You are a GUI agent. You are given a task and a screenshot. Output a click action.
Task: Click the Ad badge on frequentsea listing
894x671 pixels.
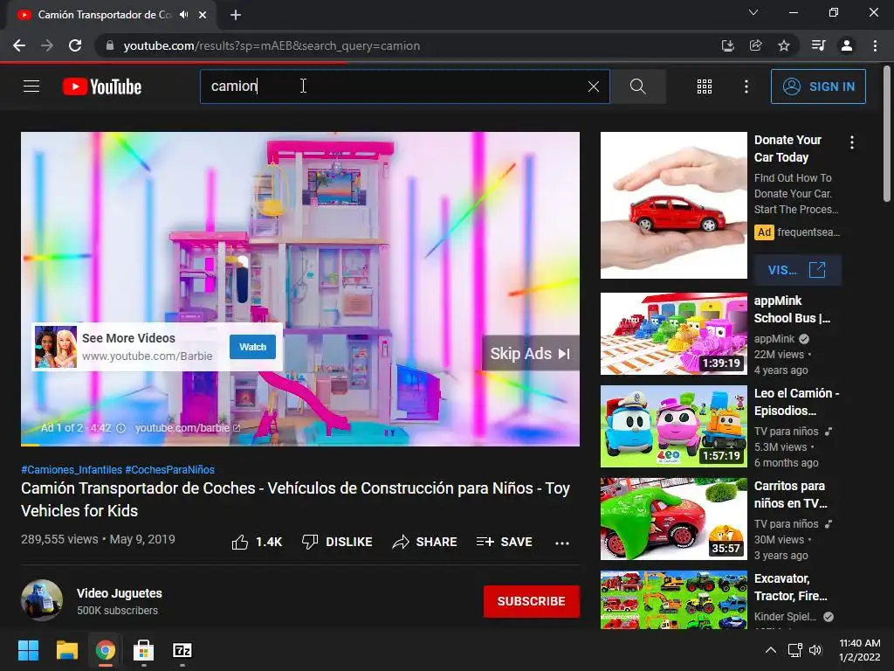click(764, 232)
